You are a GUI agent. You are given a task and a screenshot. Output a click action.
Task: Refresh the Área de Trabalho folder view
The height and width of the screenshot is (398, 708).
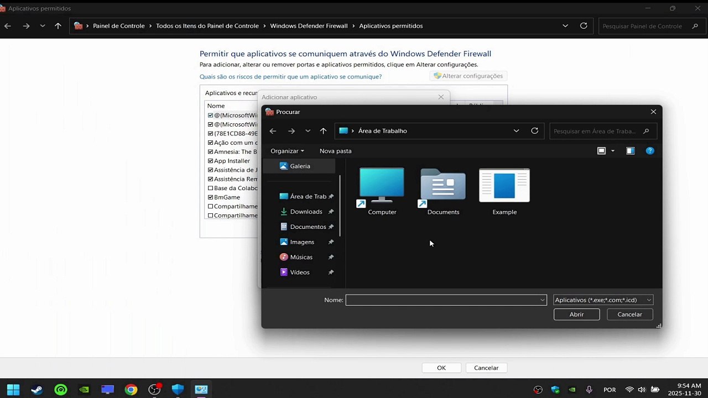pyautogui.click(x=534, y=131)
